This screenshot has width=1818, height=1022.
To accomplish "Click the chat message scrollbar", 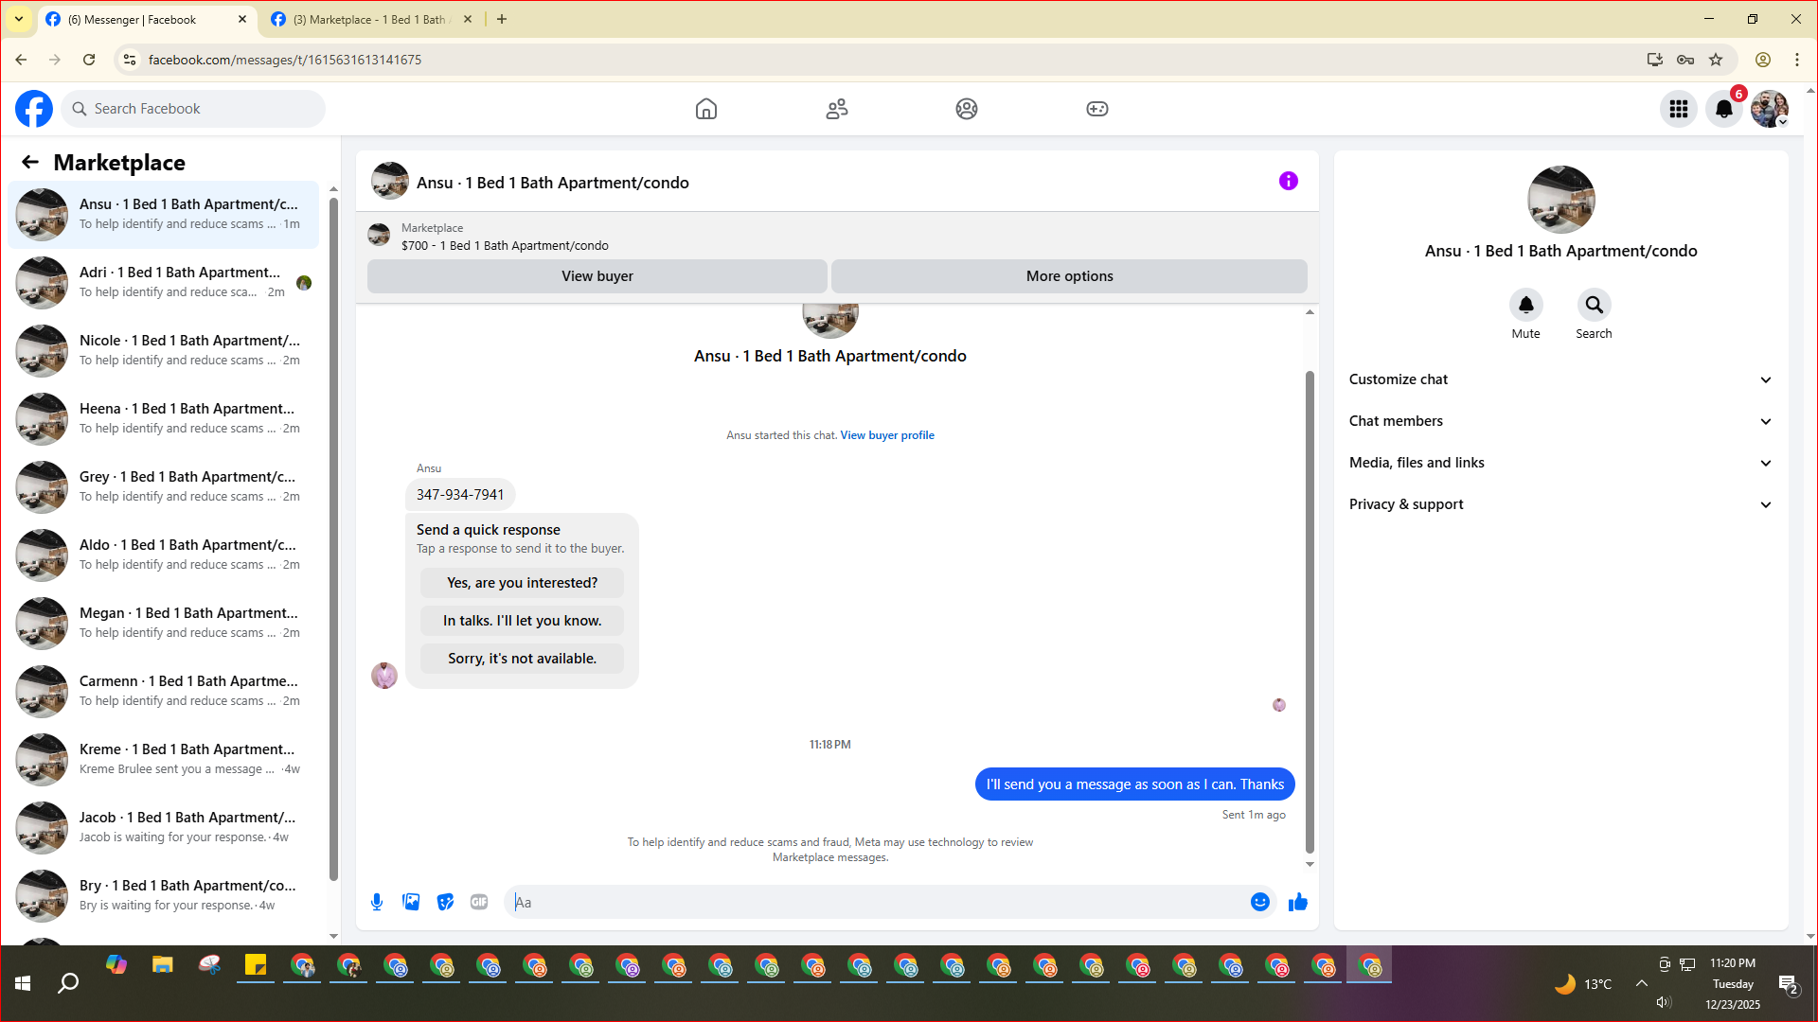I will click(x=1310, y=610).
